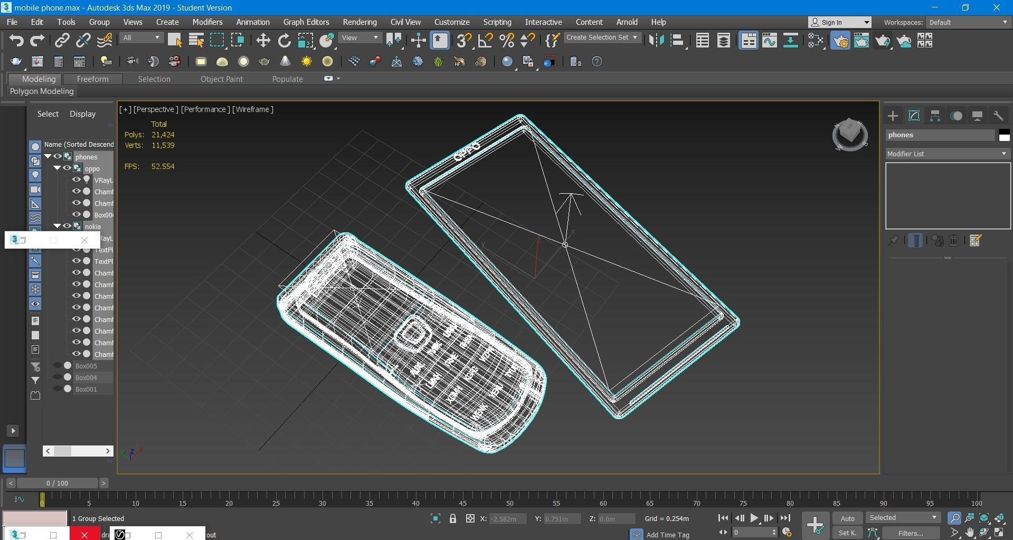This screenshot has height=540, width=1013.
Task: Activate the Select Object tool
Action: pos(175,41)
